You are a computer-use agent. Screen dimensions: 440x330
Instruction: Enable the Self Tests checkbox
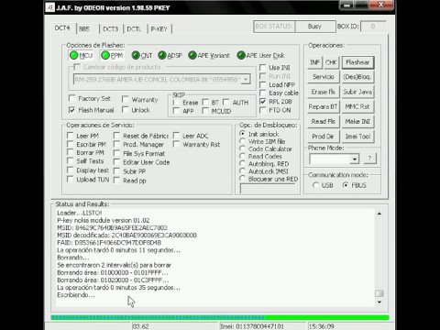point(71,160)
